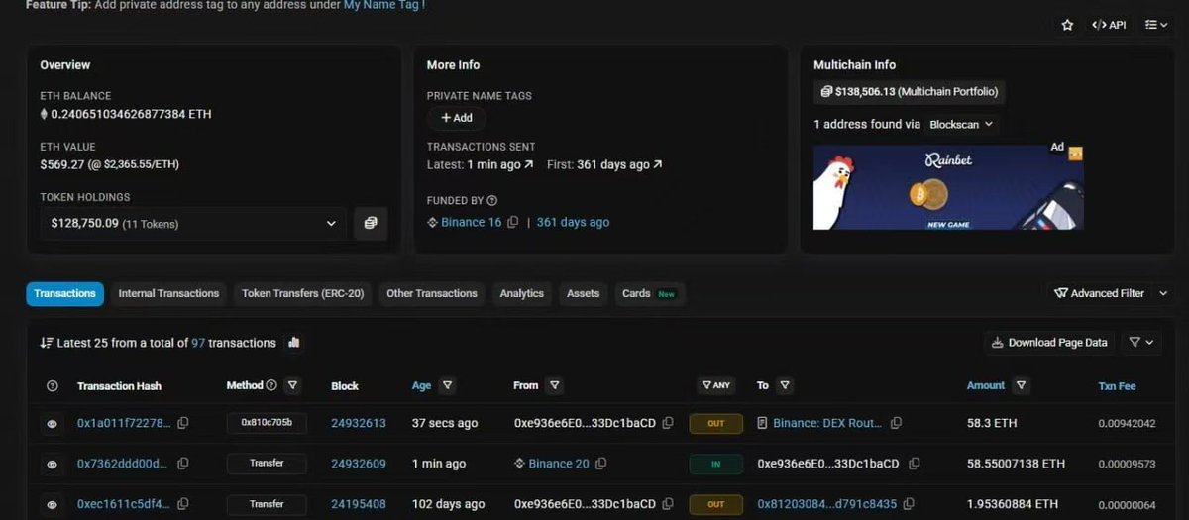
Task: Open the table filter funnel dropdown
Action: tap(1141, 343)
